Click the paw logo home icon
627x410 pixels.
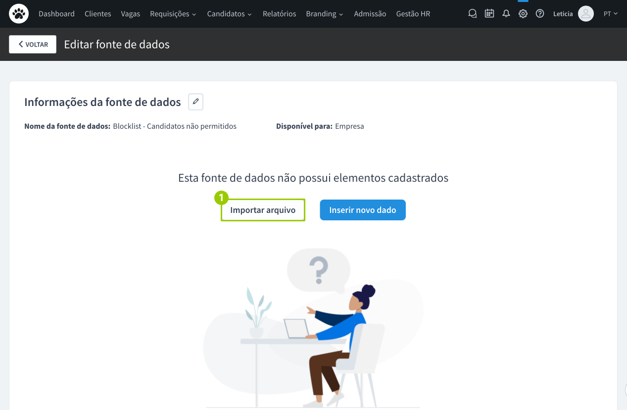click(19, 14)
